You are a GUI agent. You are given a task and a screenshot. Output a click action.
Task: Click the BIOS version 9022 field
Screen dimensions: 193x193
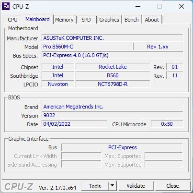113,115
